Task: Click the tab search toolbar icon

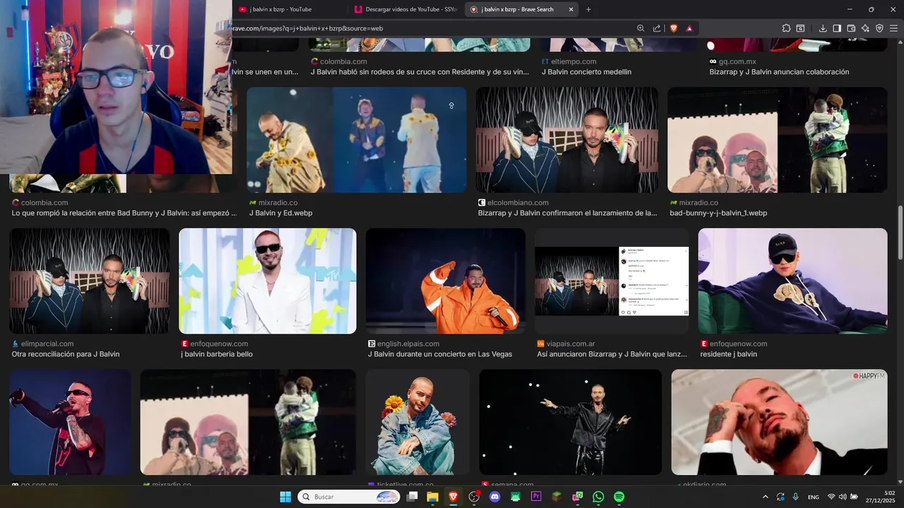Action: [800, 28]
